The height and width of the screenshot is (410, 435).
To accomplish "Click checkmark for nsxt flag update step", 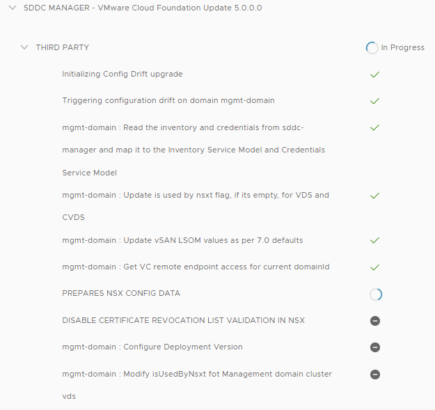I will (x=374, y=196).
